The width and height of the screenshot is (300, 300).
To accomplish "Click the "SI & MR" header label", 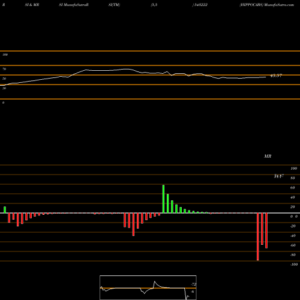I will click(32, 5).
